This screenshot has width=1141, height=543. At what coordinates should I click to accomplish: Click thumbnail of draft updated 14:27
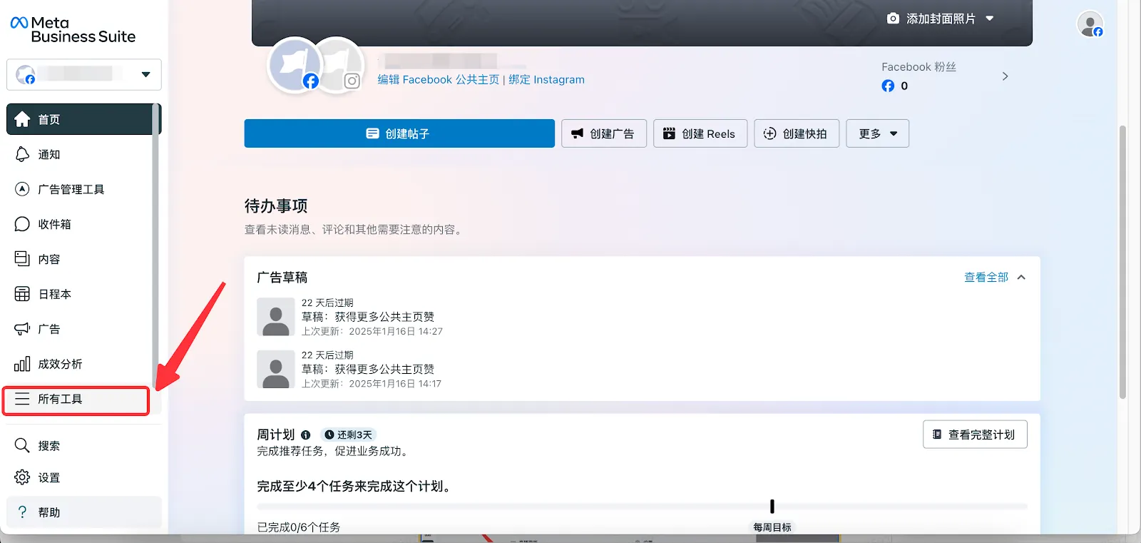click(x=276, y=317)
